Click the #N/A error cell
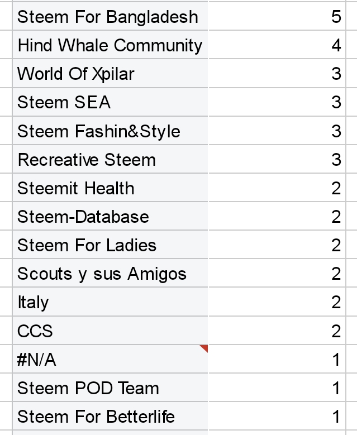Viewport: 357px width, 435px height. click(109, 360)
